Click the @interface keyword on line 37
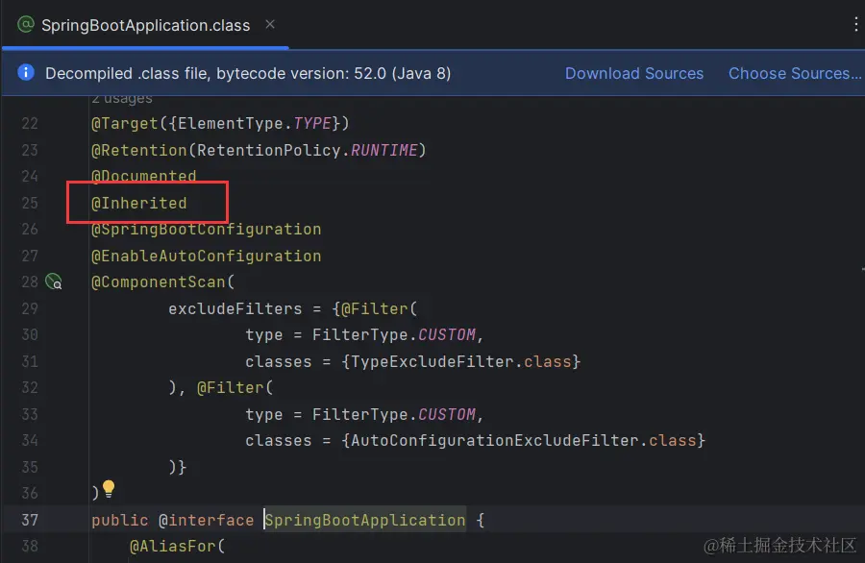 (x=207, y=520)
